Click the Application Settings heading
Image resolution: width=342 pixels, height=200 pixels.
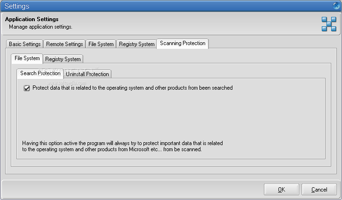(32, 19)
